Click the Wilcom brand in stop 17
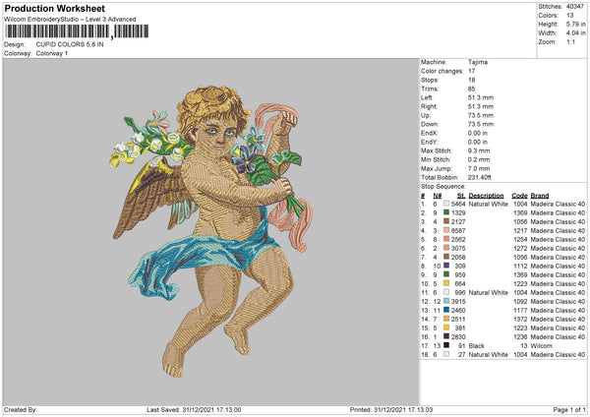 click(542, 346)
